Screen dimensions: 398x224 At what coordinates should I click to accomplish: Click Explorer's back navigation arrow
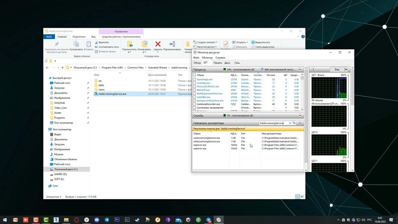pyautogui.click(x=47, y=68)
